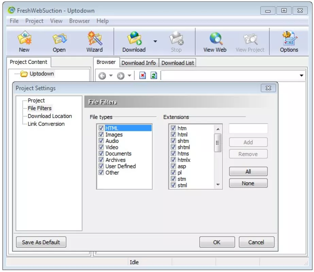Toggle the html extension checkbox
This screenshot has height=272, width=314.
pyautogui.click(x=173, y=134)
